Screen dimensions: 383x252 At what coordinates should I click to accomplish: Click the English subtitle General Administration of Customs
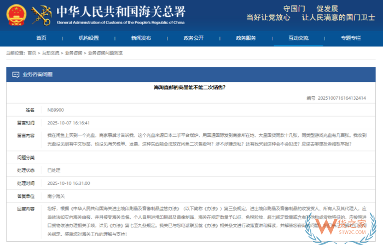point(121,22)
